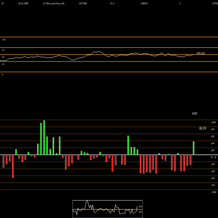Viewport: 218px width, 218px height.
Task: Click the single 0 label below RSI panel
Action: (2, 75)
